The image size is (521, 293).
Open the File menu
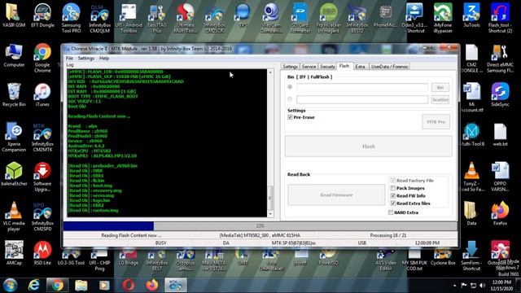(x=69, y=58)
